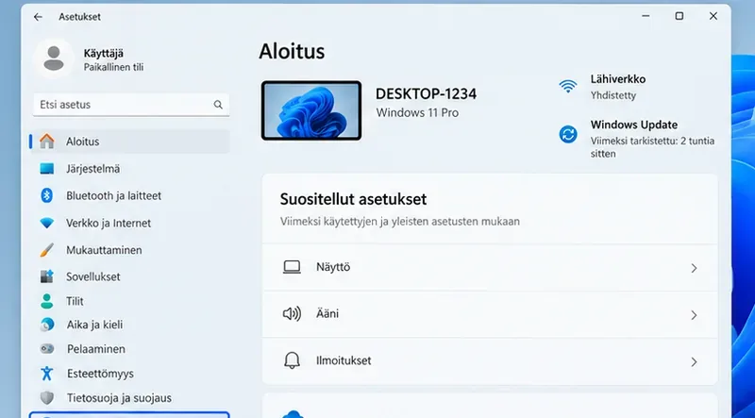Click the Pelaaminen controller icon
Image resolution: width=755 pixels, height=418 pixels.
46,349
